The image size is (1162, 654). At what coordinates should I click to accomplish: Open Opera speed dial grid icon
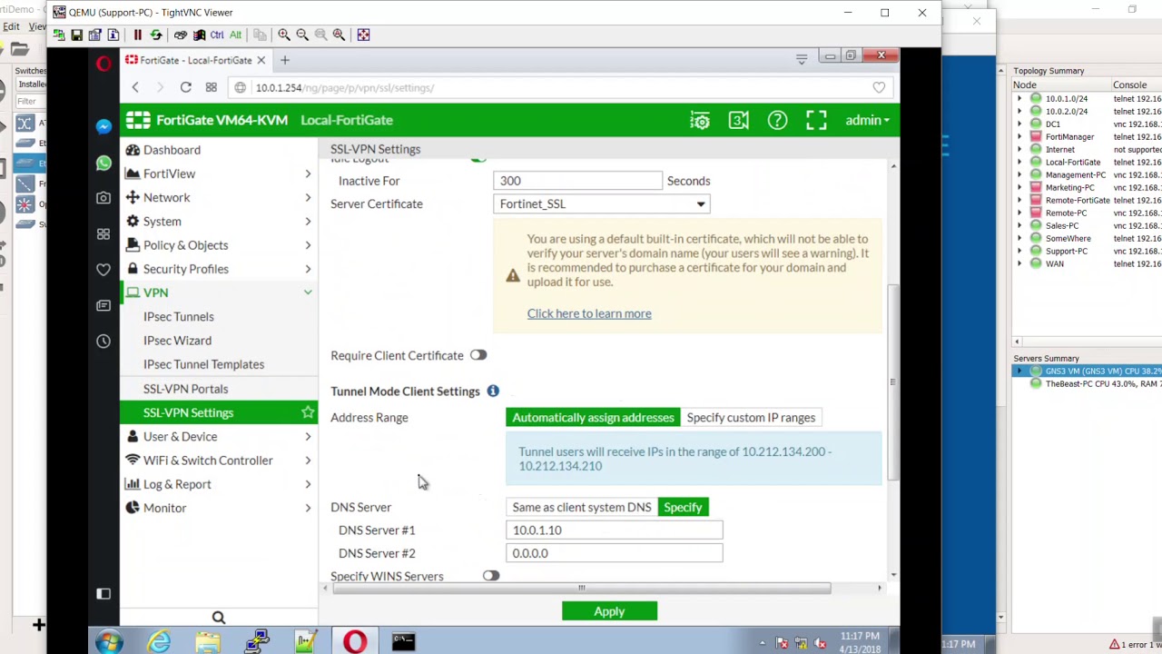[211, 87]
